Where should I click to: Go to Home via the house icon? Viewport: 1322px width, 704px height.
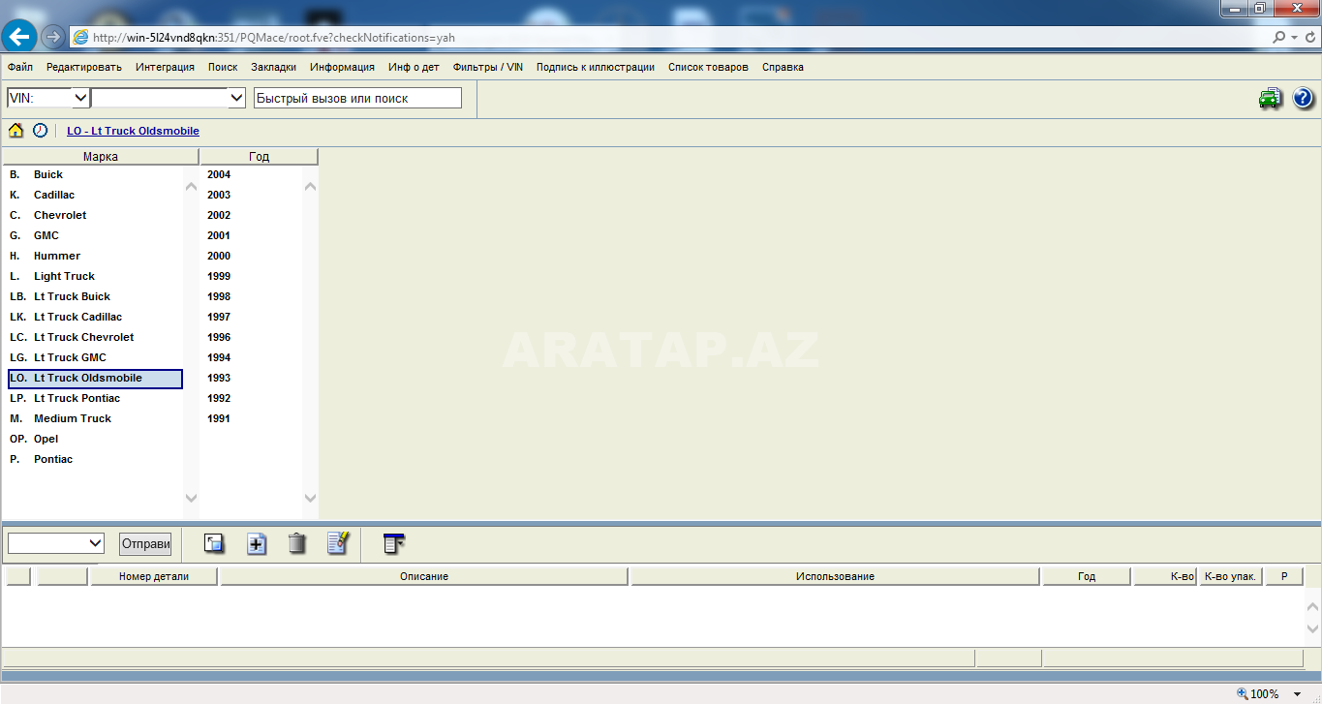click(x=16, y=130)
